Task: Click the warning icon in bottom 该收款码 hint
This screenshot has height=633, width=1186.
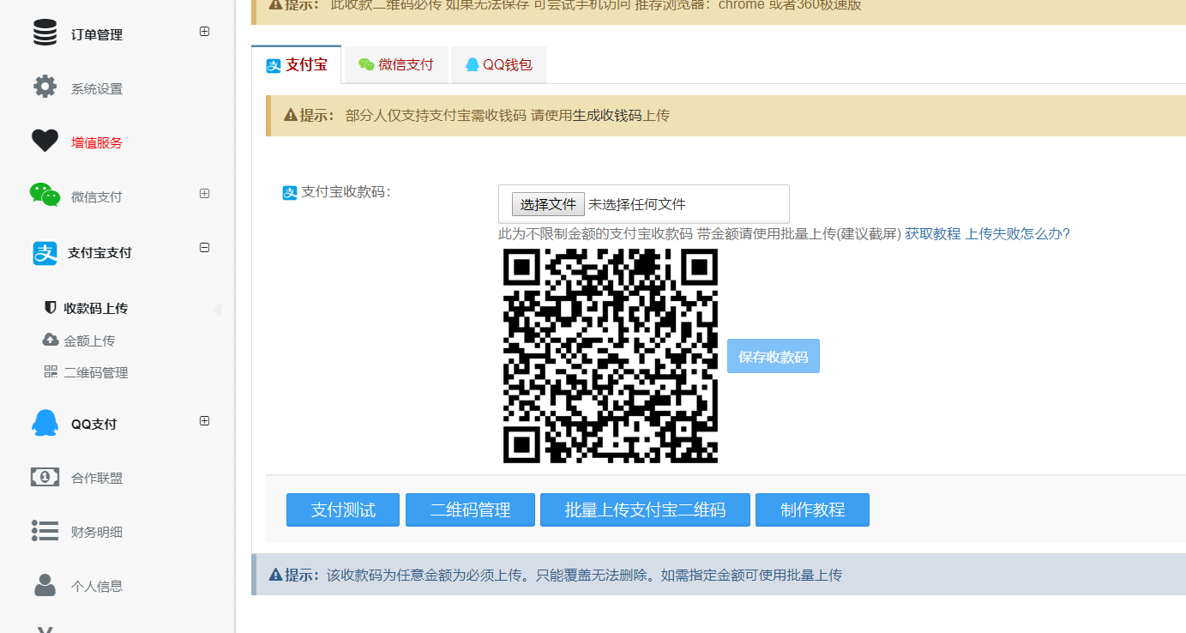Action: click(275, 574)
